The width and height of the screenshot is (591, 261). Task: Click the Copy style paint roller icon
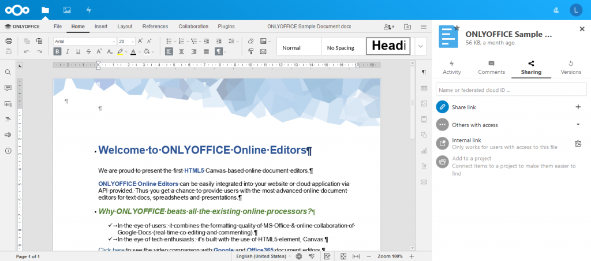click(250, 51)
